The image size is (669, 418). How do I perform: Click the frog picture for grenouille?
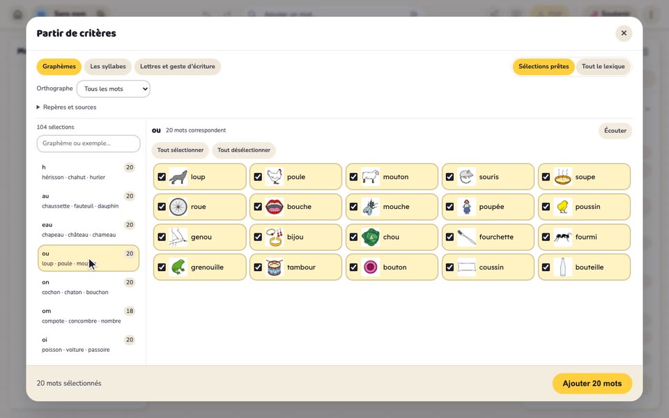pyautogui.click(x=178, y=268)
